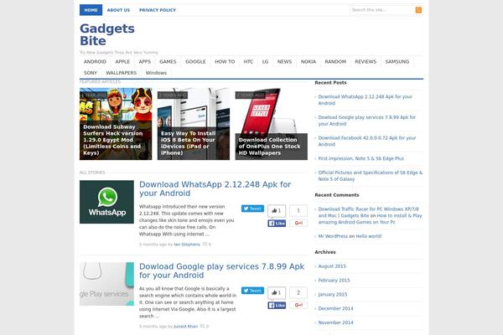This screenshot has width=503, height=335.
Task: Google+ share the WhatsApp Apk article
Action: coord(298,223)
